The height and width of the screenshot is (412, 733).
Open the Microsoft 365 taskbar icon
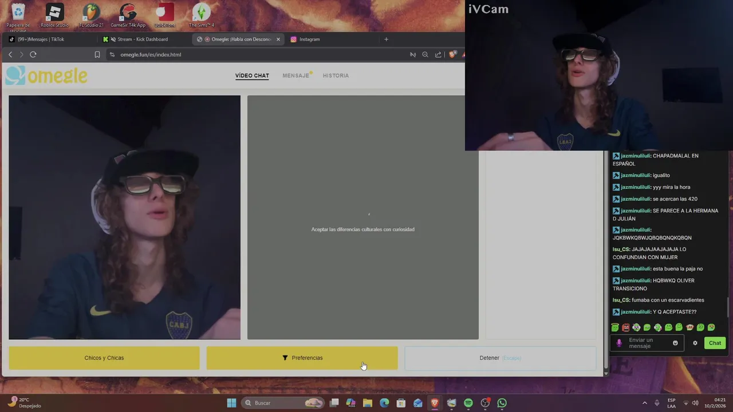tap(350, 403)
